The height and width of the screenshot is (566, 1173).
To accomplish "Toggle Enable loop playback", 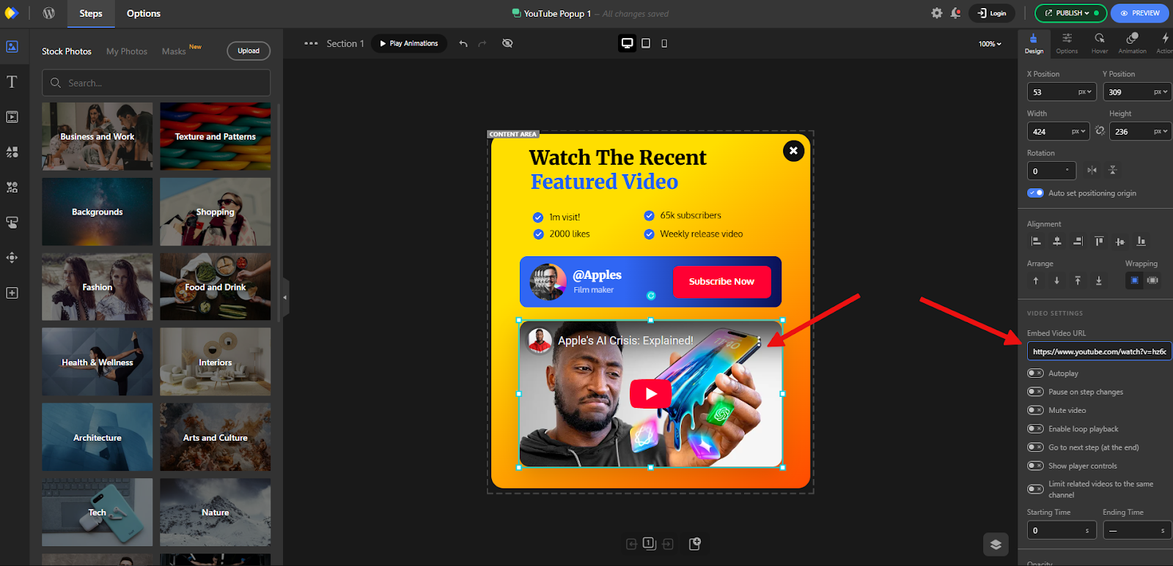I will tap(1035, 429).
